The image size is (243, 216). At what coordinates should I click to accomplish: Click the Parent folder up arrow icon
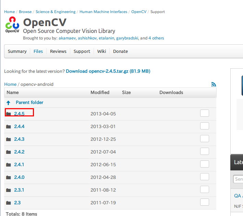click(x=8, y=103)
